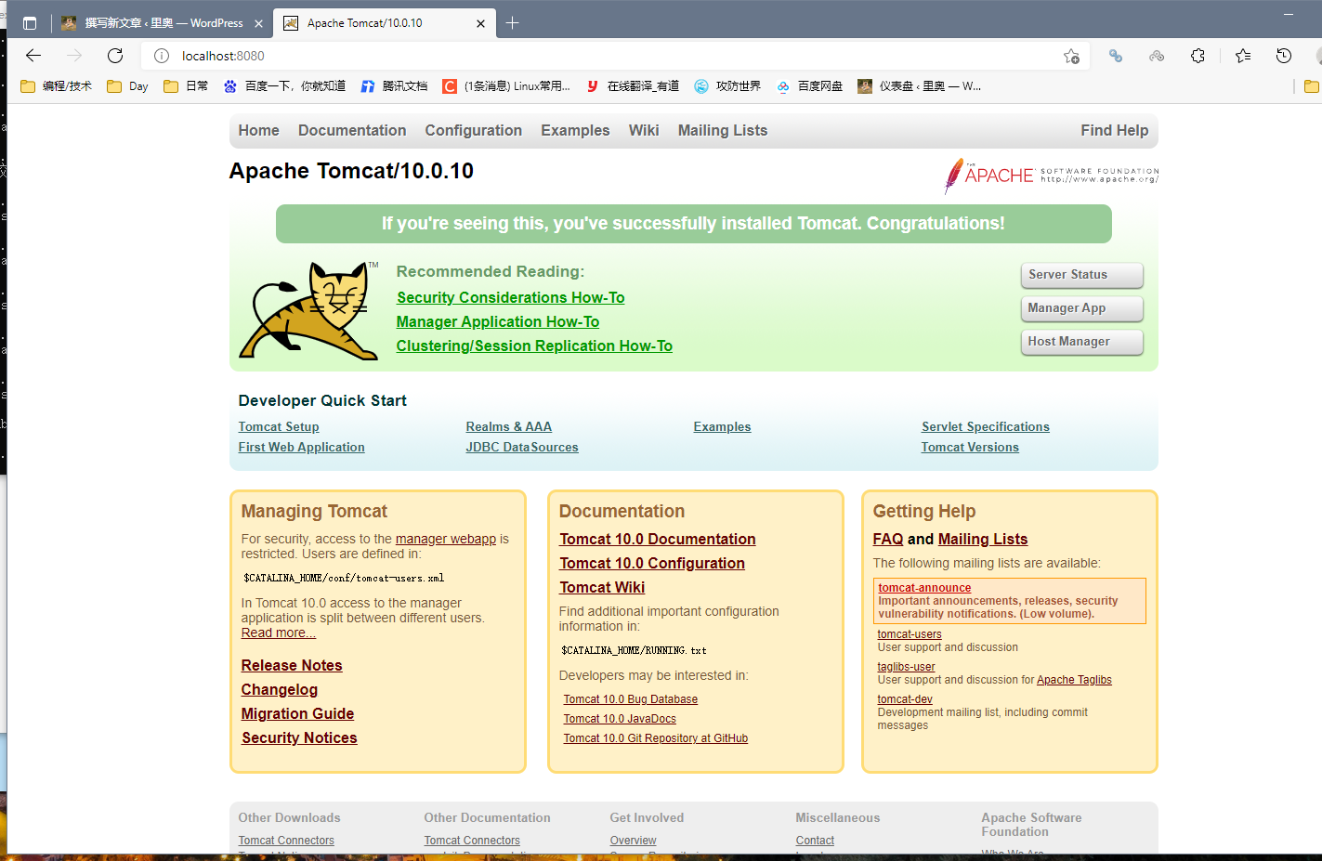Open Manager Application How-To link
This screenshot has height=861, width=1322.
tap(498, 321)
